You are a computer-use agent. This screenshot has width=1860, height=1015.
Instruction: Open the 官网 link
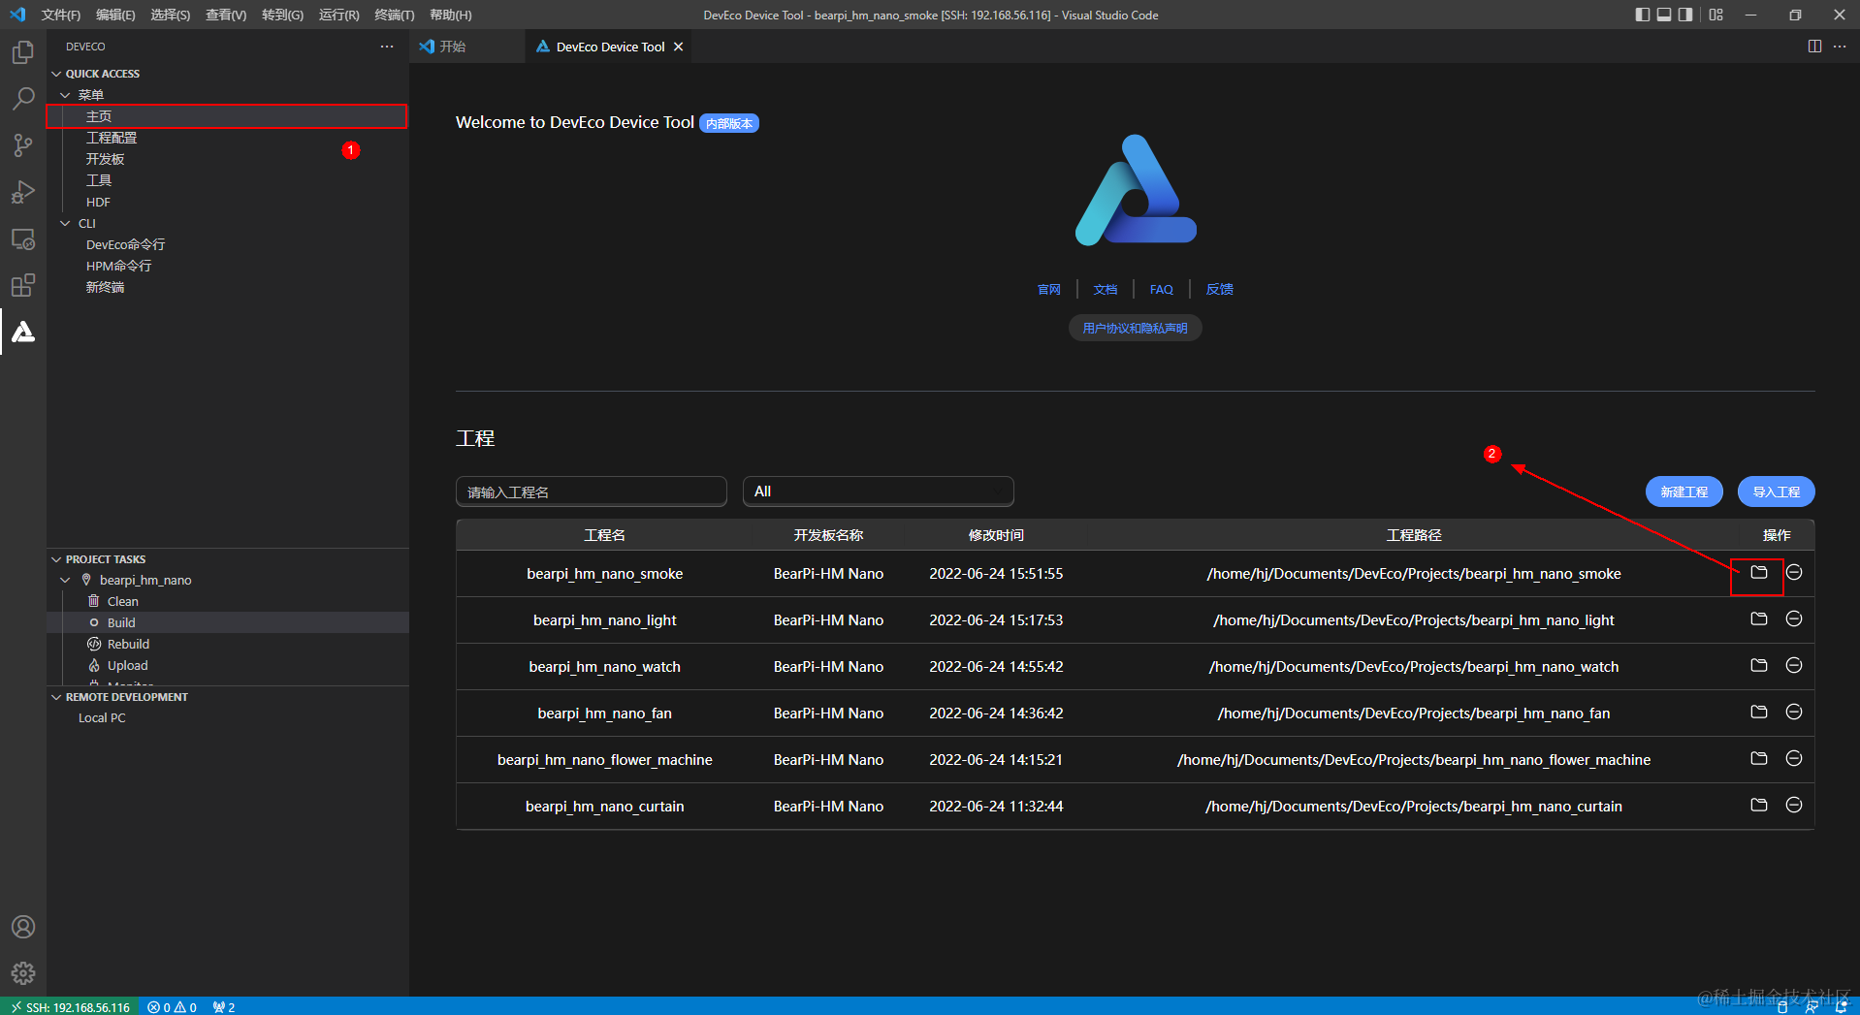1049,289
